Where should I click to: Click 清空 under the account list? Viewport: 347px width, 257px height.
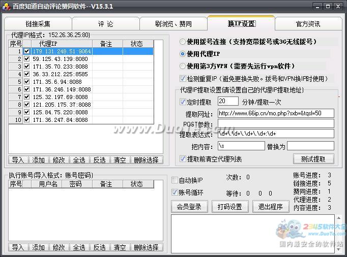click(120, 247)
